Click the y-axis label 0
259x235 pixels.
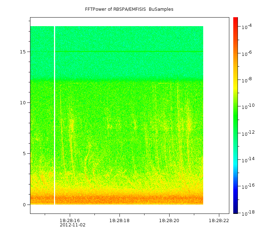(24, 205)
